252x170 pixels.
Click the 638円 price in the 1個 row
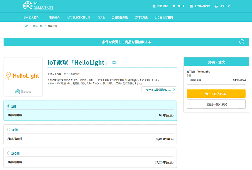166,115
